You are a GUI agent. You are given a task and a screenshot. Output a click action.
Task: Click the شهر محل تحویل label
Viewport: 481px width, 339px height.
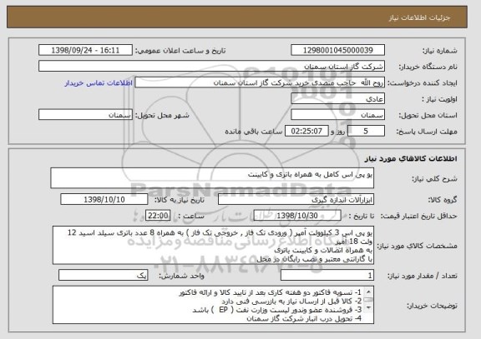[162, 115]
